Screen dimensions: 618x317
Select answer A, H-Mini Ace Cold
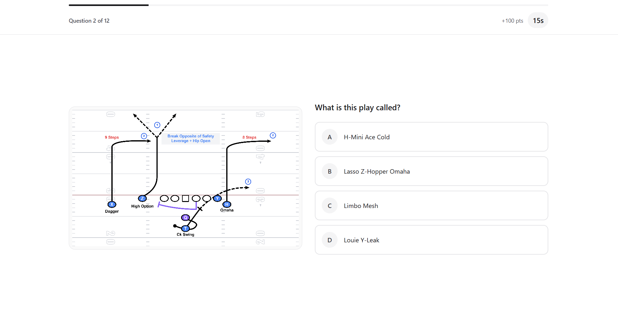pyautogui.click(x=431, y=137)
